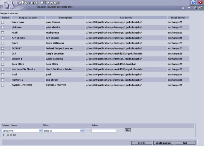The image size is (204, 146).
Task: Click 'Jobsite 1' output location cell
Action: [x=17, y=59]
